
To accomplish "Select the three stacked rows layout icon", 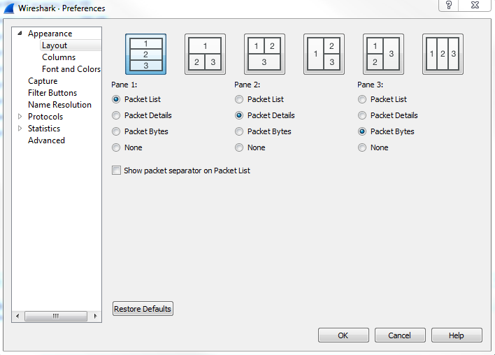I will coord(145,55).
